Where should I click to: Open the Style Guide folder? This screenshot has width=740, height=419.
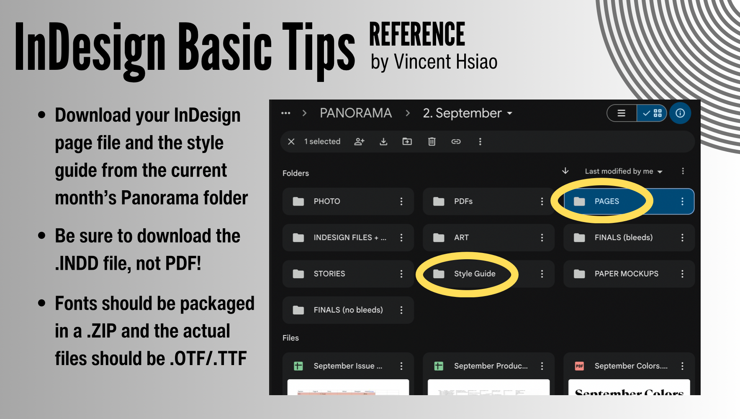pos(488,274)
